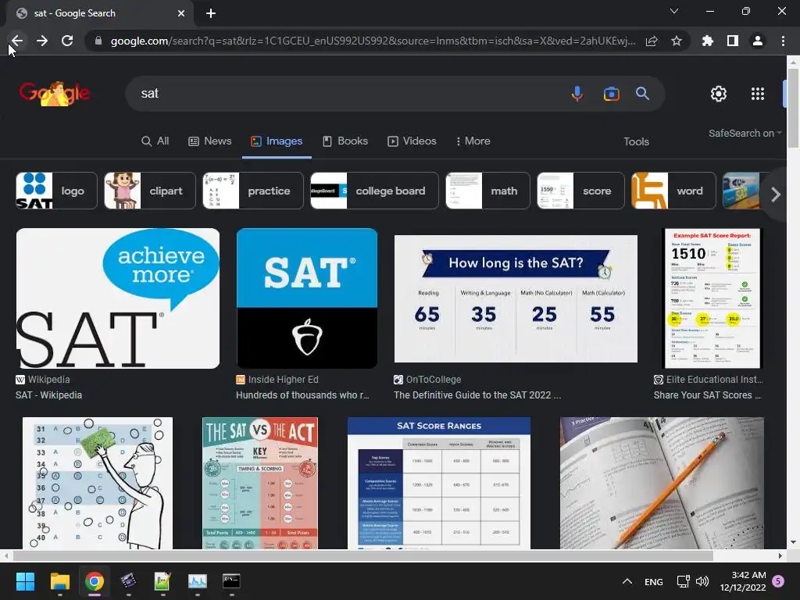Share this page from the address bar
This screenshot has width=800, height=600.
pyautogui.click(x=652, y=41)
